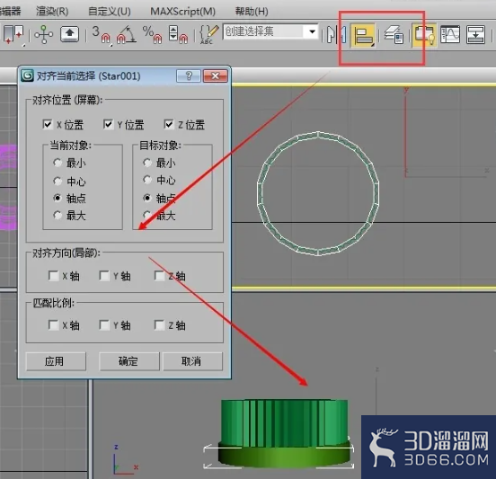Click the 取消 button
Viewport: 496px width, 479px height.
[x=192, y=361]
